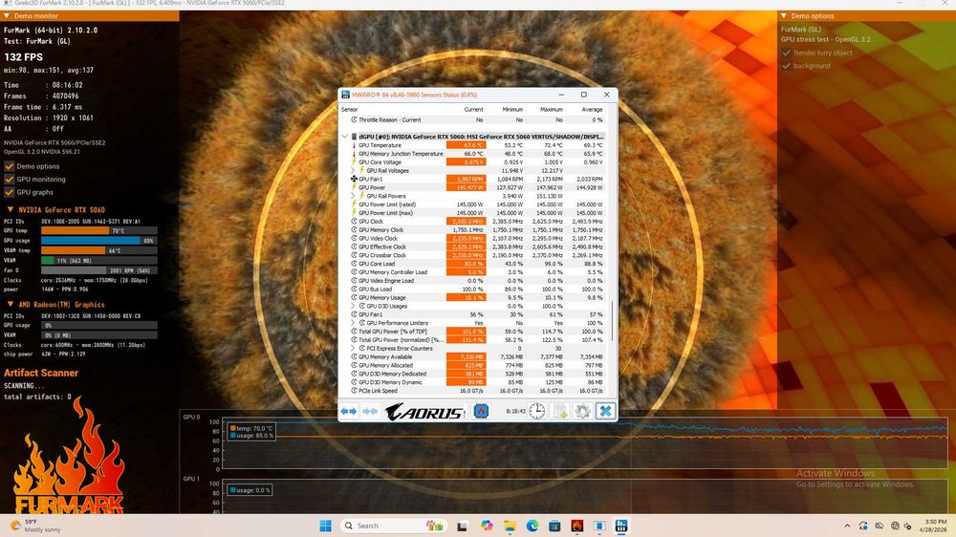Click the dGPU chip icon in HWiNFO group header
The width and height of the screenshot is (956, 537).
pyautogui.click(x=355, y=137)
